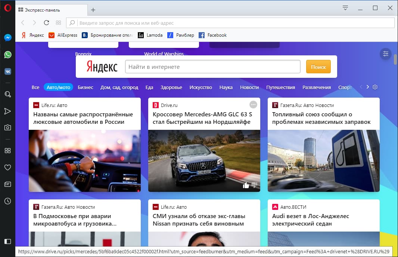The image size is (398, 257).
Task: Click the magnifier icon in the address bar
Action: (x=72, y=22)
